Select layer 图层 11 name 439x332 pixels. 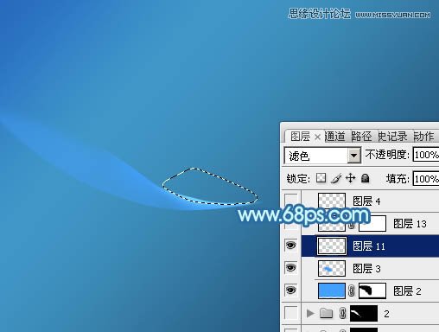tap(369, 246)
